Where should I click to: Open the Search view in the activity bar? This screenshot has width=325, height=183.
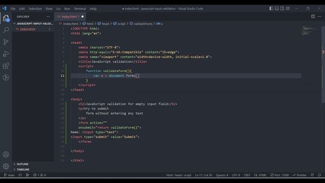pos(6,30)
